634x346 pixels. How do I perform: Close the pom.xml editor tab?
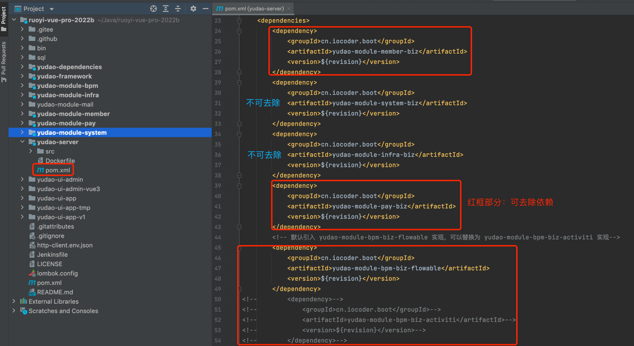point(289,8)
